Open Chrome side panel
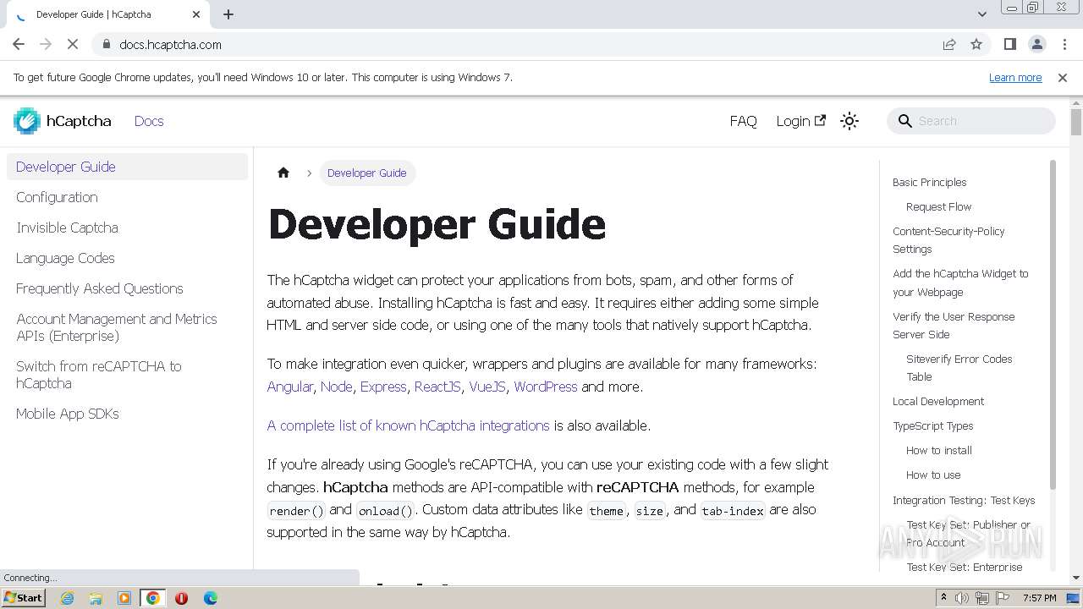The height and width of the screenshot is (609, 1083). [x=1009, y=44]
